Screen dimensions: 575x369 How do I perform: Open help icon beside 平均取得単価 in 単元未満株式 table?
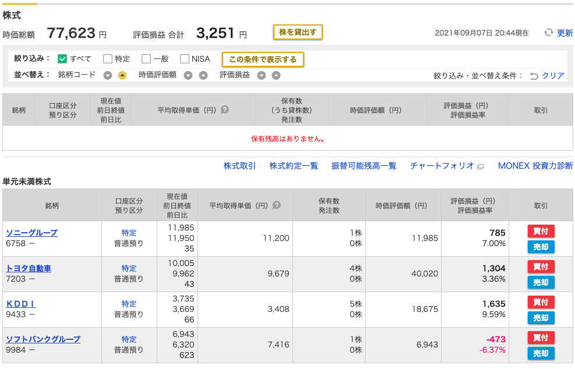[x=277, y=205]
